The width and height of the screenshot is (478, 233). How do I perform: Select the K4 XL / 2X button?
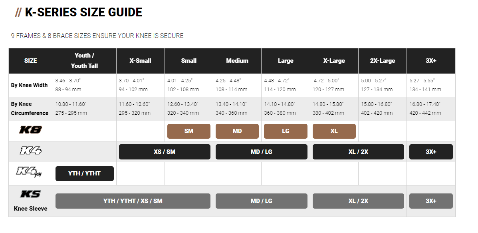tap(358, 152)
